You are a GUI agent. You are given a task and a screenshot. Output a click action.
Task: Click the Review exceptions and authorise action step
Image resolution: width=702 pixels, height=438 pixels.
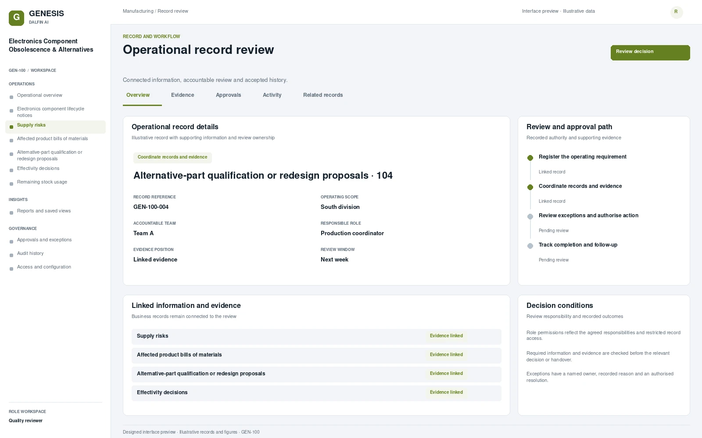pos(588,215)
